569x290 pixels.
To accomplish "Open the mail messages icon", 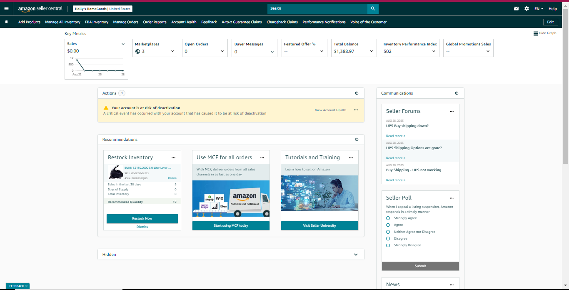I will coord(517,8).
